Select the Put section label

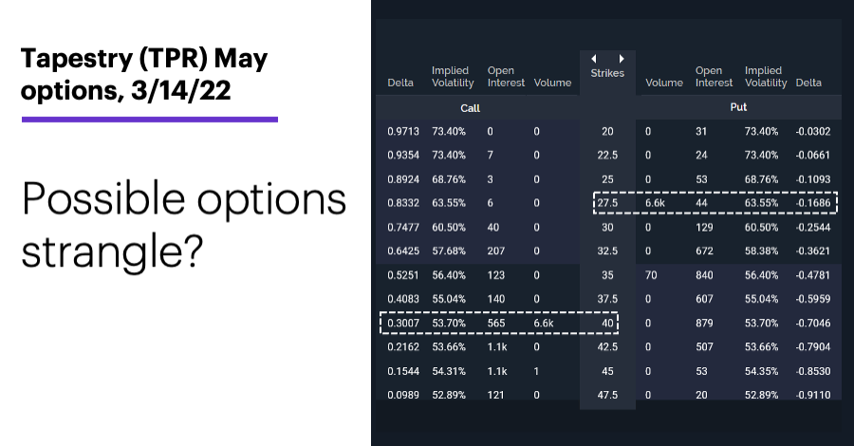tap(738, 107)
